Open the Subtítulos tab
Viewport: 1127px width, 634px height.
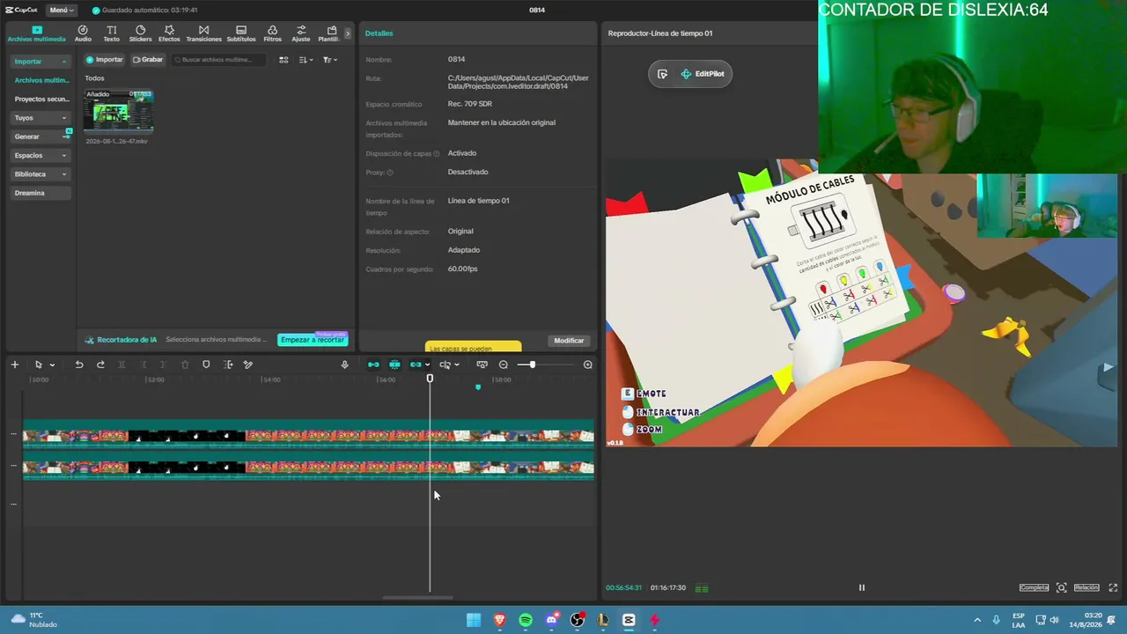point(241,33)
